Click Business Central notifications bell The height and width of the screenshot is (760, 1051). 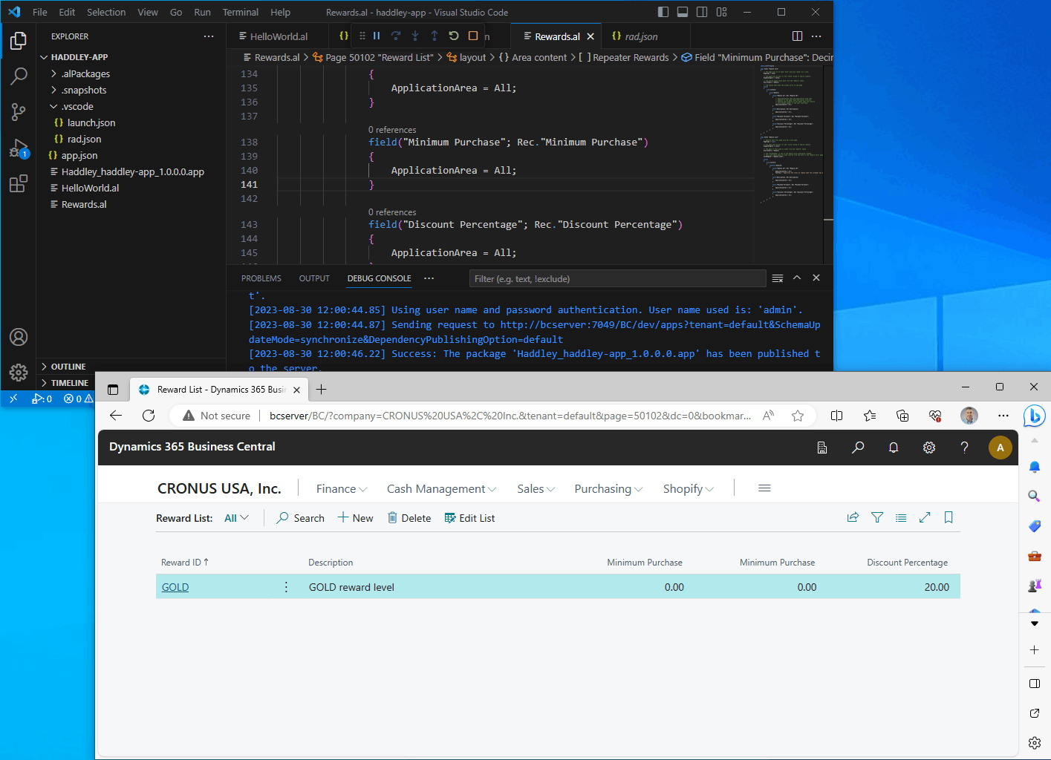coord(894,448)
